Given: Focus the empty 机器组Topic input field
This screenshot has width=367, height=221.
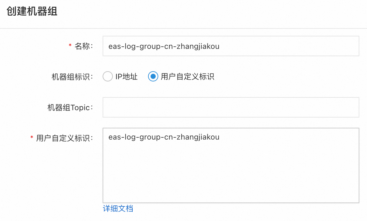Looking at the screenshot, I should (230, 107).
